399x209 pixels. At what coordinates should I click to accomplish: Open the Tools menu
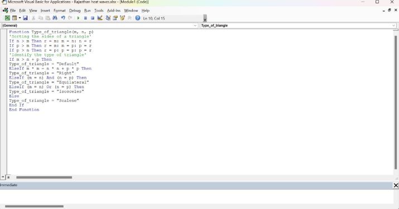pos(99,11)
